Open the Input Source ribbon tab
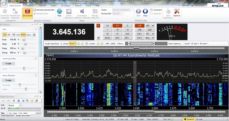The height and width of the screenshot is (121, 229). (15, 6)
